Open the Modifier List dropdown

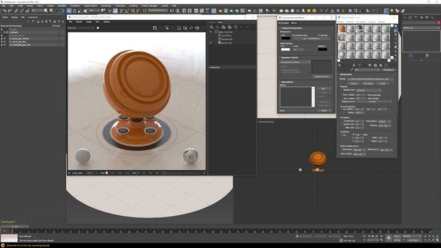coord(421,28)
